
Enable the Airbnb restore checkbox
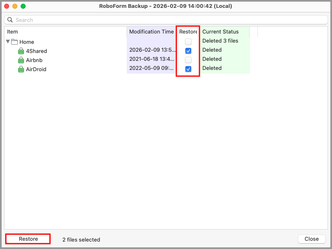point(188,60)
